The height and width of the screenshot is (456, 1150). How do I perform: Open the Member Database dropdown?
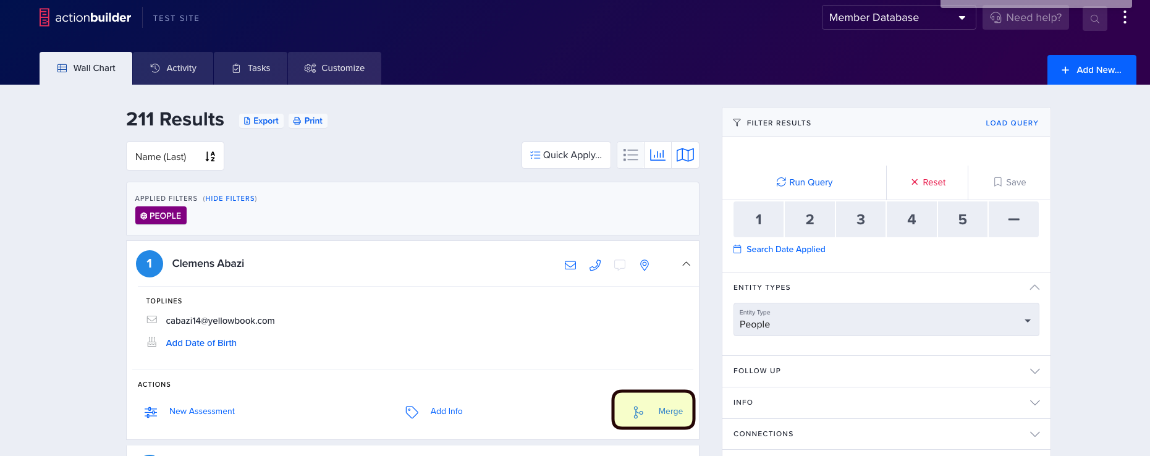898,17
